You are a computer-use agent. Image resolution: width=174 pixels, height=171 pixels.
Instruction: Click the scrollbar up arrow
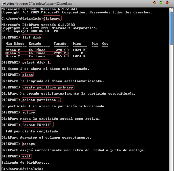point(171,9)
